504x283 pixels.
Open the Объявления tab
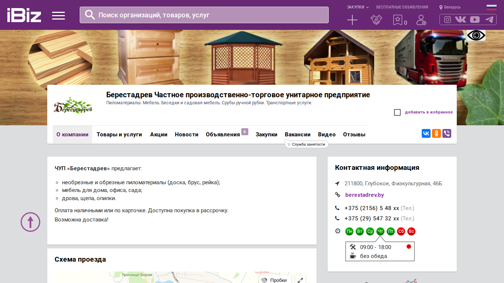click(223, 134)
